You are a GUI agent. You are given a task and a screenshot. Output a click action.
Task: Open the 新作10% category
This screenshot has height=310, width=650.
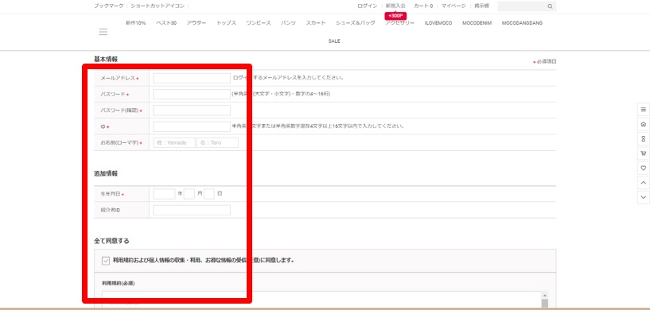point(135,23)
